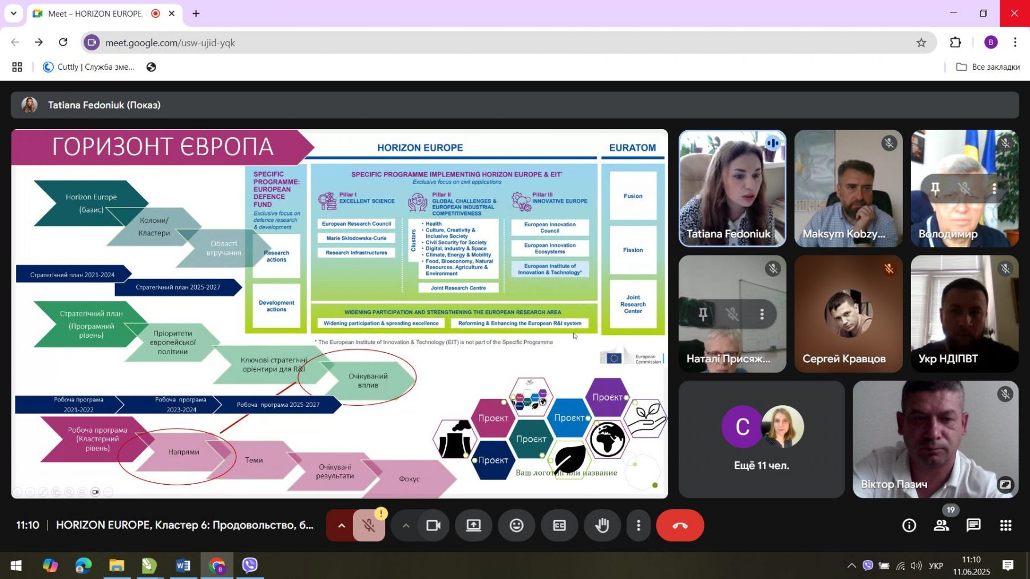Show hidden tray icons chevron
The image size is (1030, 579).
click(x=851, y=566)
